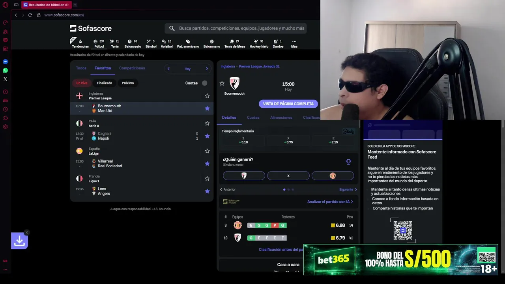
Task: Show the Anterior card
Action: click(228, 190)
